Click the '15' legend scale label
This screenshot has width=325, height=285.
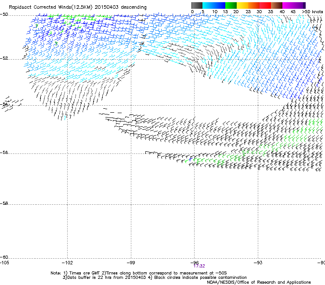click(x=225, y=12)
